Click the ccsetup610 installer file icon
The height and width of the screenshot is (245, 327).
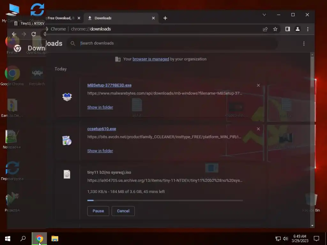pyautogui.click(x=67, y=140)
